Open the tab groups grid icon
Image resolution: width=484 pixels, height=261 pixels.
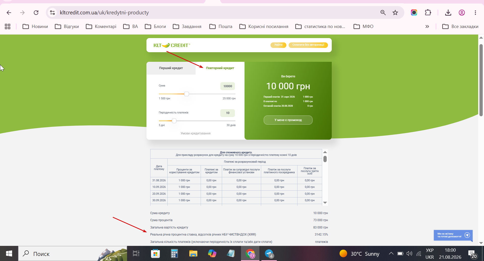(8, 26)
